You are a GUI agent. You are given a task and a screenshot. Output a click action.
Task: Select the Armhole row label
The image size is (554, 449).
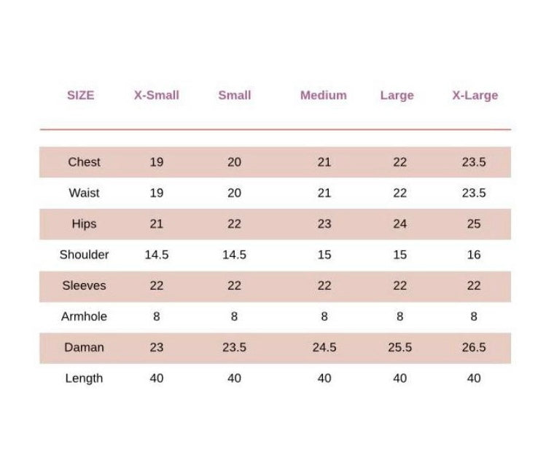point(84,317)
